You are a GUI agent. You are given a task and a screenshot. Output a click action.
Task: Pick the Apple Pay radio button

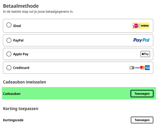click(x=9, y=54)
